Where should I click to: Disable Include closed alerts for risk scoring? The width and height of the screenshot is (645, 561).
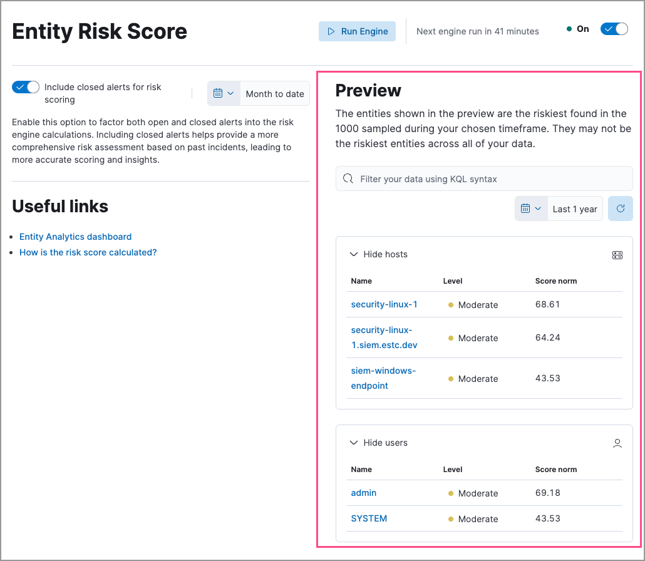pos(25,87)
